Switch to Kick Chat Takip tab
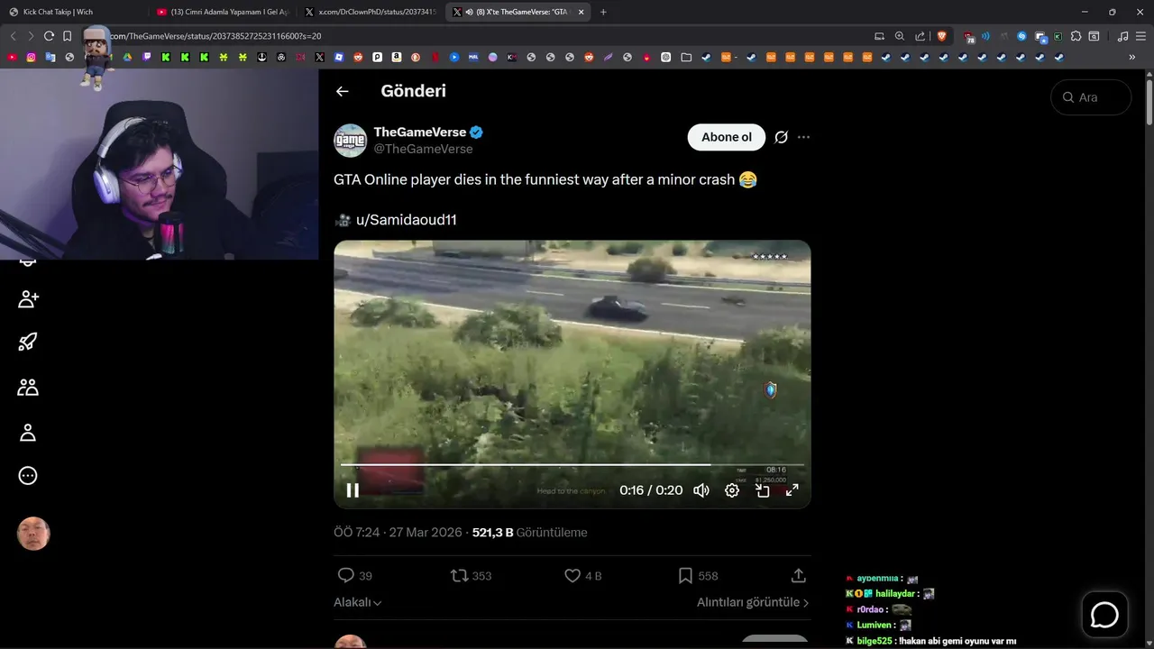The height and width of the screenshot is (649, 1154). pos(74,12)
